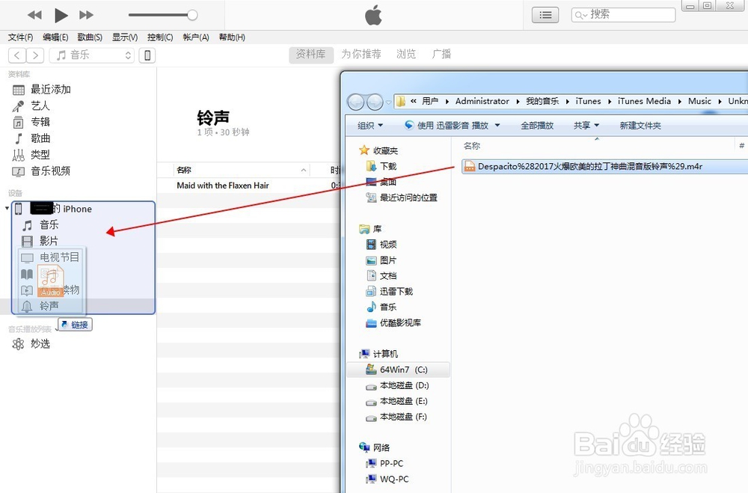Open 影片 under the iPhone device
The width and height of the screenshot is (748, 493).
click(x=49, y=241)
